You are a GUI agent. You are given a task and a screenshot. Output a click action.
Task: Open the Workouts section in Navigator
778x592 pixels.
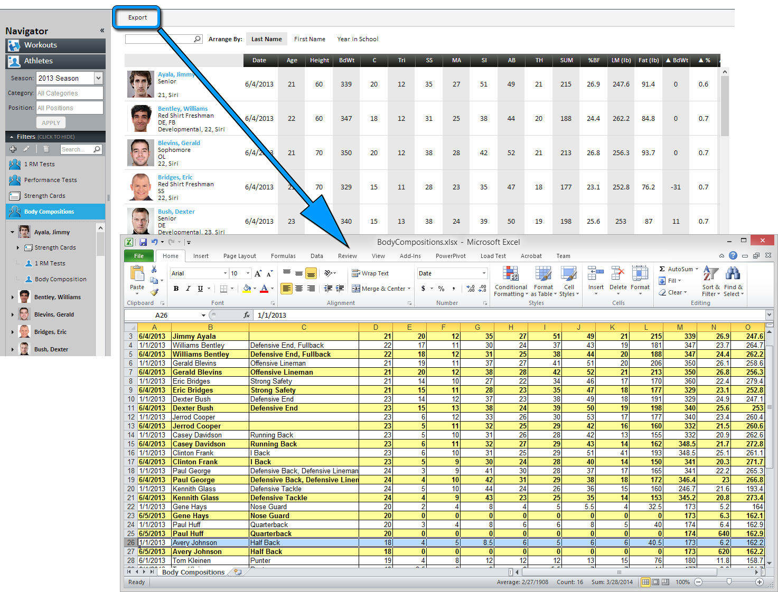pyautogui.click(x=55, y=45)
